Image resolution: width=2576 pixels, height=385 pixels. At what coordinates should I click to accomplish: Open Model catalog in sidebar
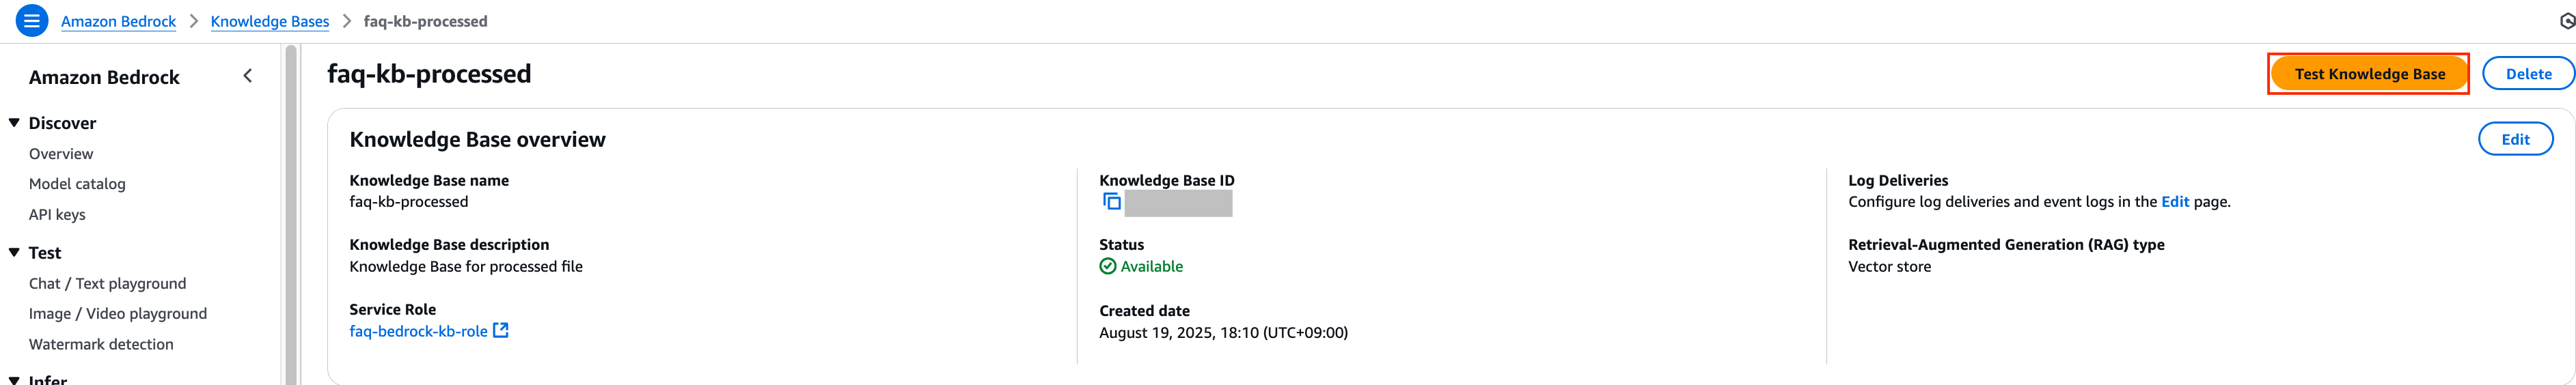[77, 184]
